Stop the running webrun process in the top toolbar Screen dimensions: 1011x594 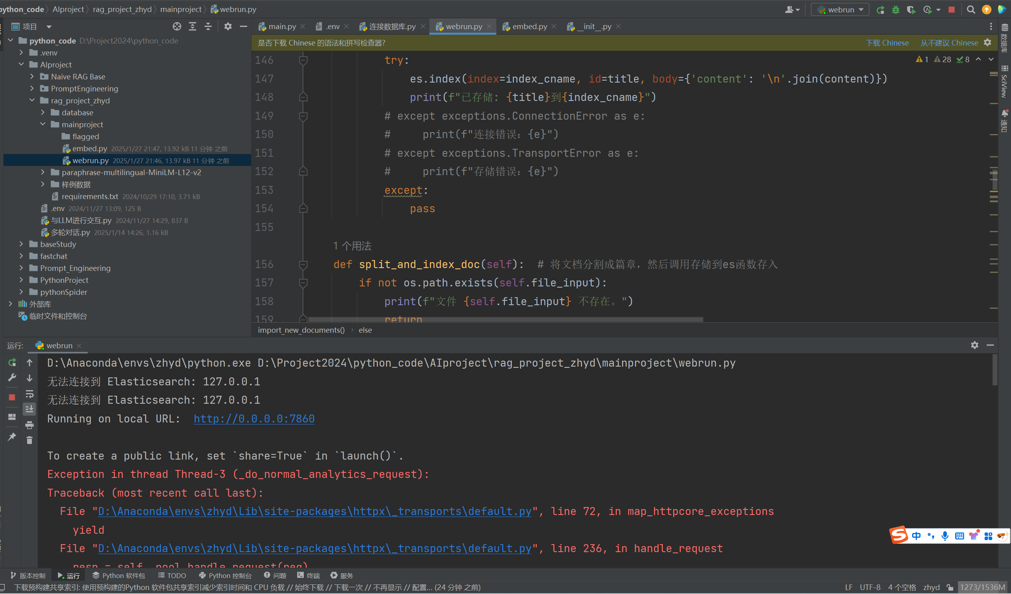951,10
